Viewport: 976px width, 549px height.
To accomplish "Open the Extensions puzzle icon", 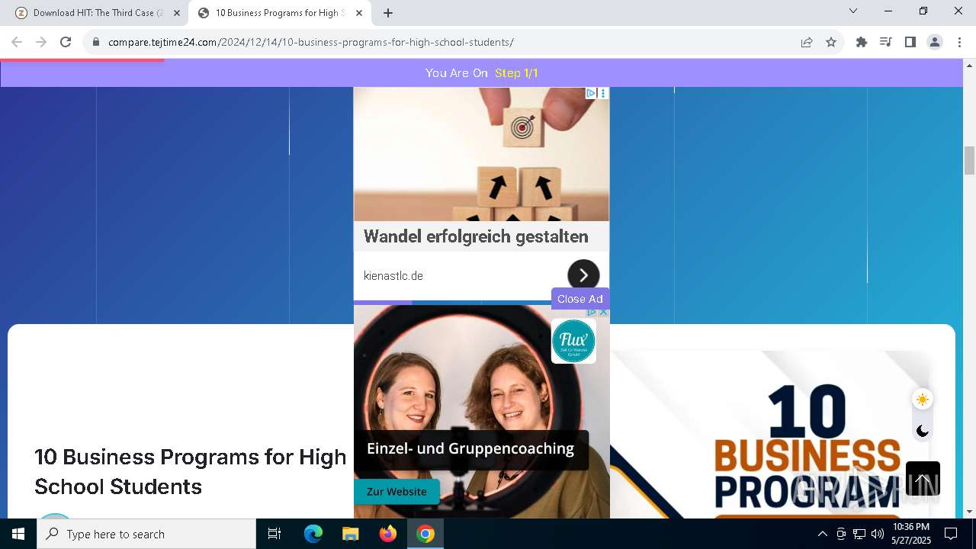I will 862,42.
